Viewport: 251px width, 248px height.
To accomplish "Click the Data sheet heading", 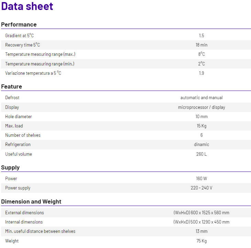I will pyautogui.click(x=27, y=6).
